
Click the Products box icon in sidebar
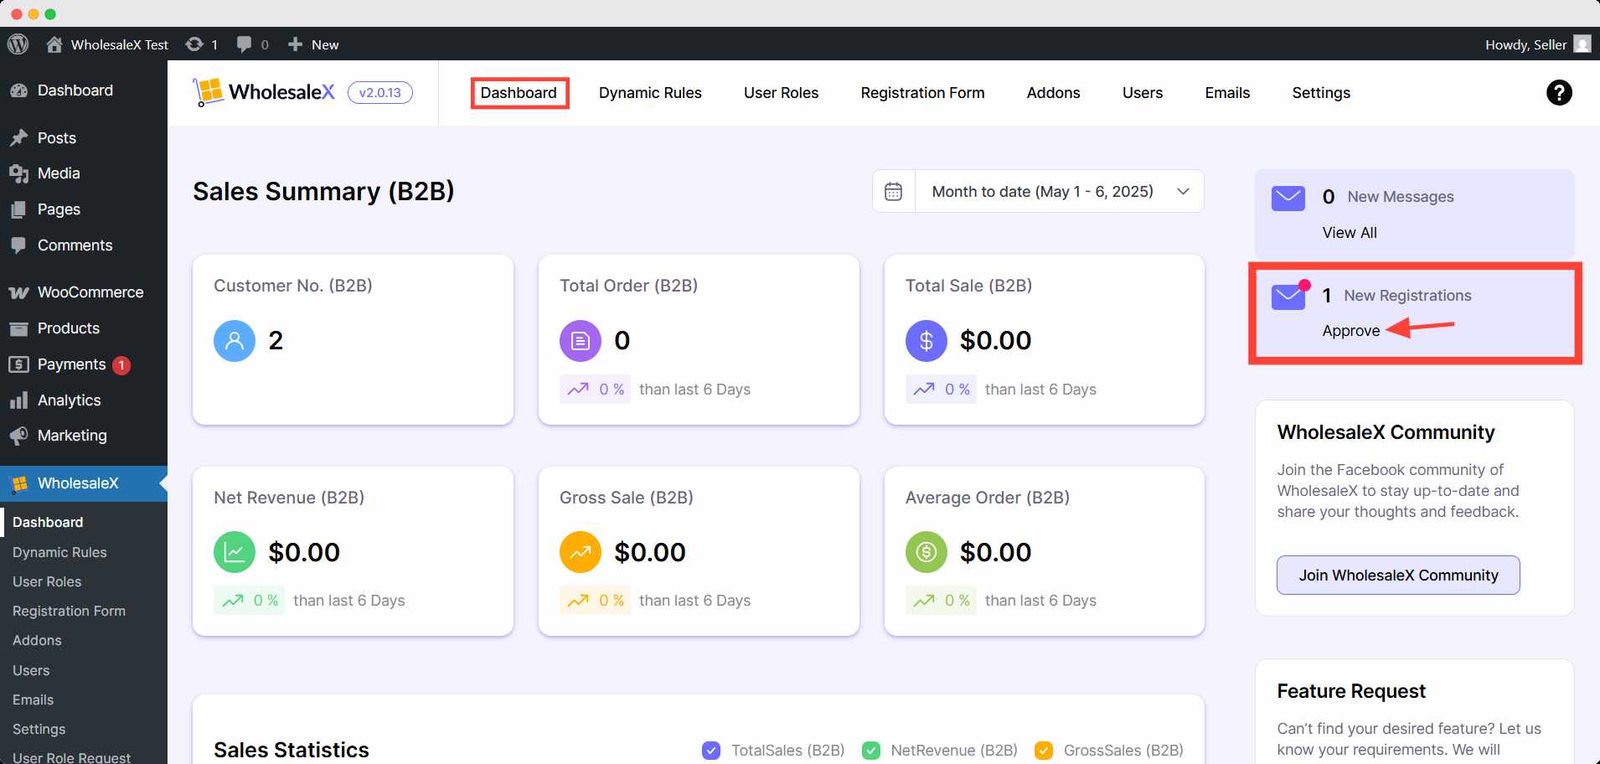[x=18, y=328]
